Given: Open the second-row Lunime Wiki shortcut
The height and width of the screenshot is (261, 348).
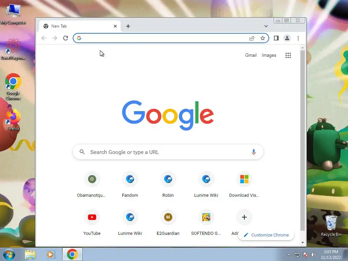Looking at the screenshot, I should pyautogui.click(x=130, y=223).
